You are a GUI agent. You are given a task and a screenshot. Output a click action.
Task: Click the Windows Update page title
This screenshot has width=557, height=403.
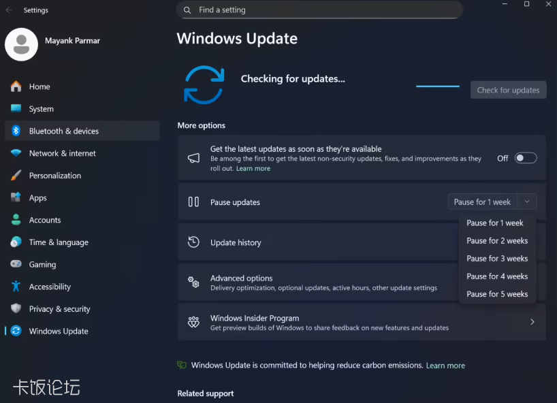237,38
